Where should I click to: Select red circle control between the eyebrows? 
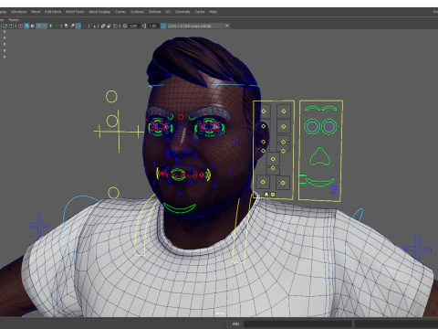181,117
